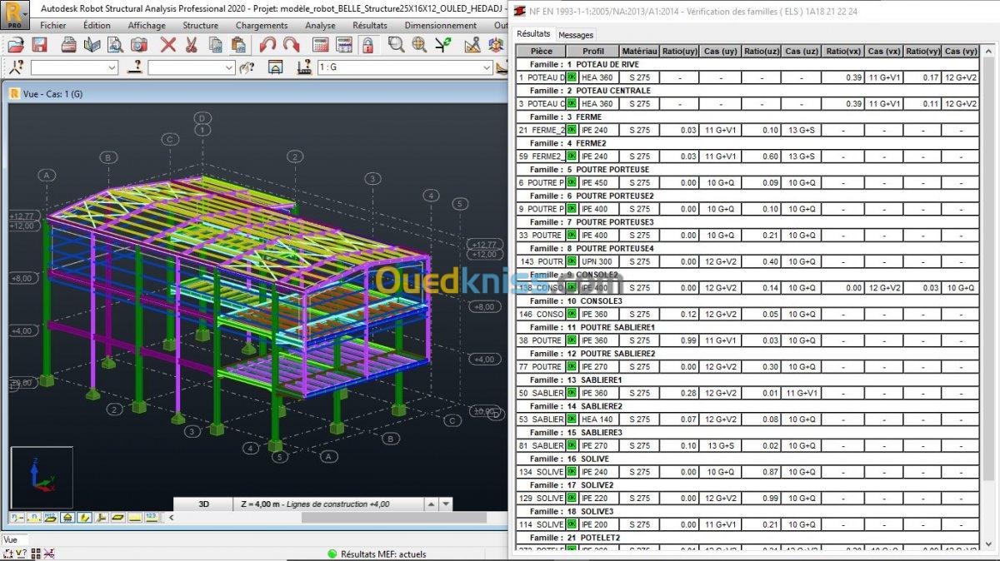
Task: Open the Chargements menu
Action: coord(262,25)
